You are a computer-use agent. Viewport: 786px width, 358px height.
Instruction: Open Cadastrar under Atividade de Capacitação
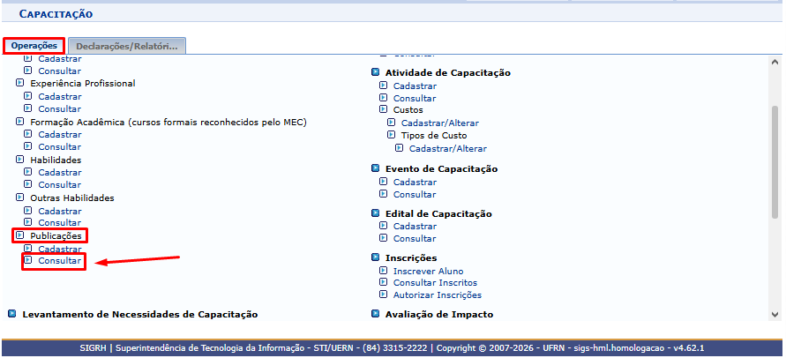(x=415, y=86)
